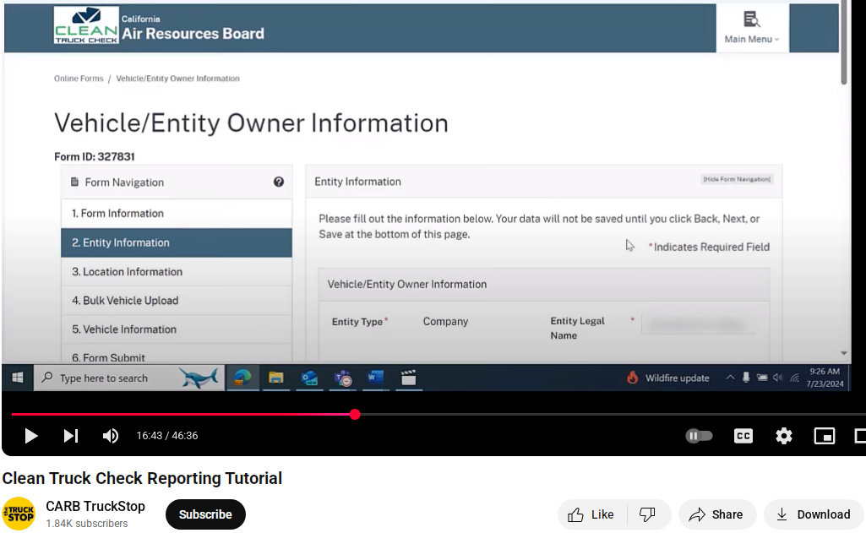Open the clapperboard video app on taskbar

(409, 378)
